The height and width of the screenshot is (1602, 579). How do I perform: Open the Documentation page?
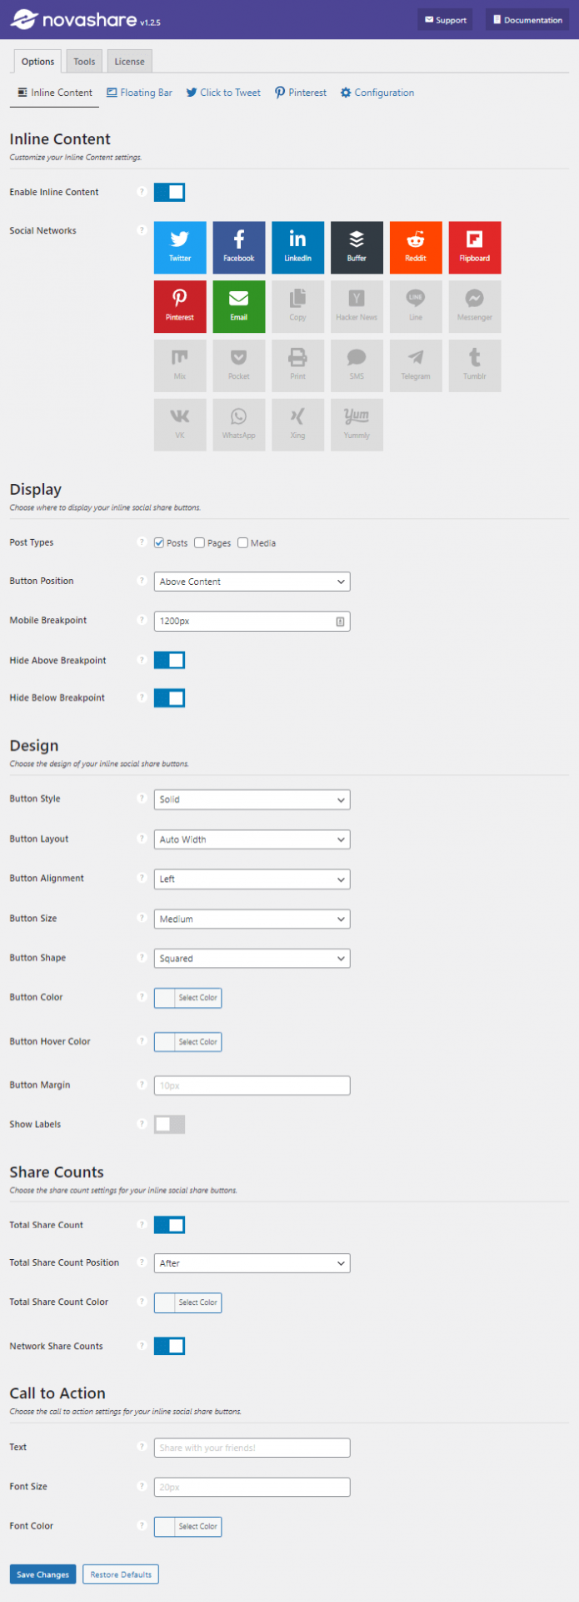point(527,19)
